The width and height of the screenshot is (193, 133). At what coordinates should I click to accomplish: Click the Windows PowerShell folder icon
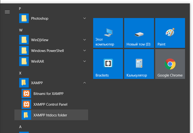[x=24, y=51]
